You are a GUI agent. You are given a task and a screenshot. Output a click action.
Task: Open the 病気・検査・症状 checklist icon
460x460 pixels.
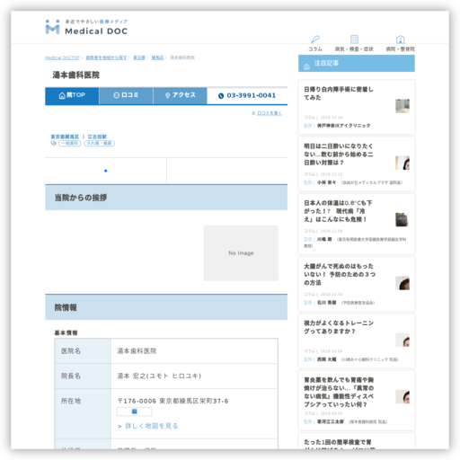(354, 40)
